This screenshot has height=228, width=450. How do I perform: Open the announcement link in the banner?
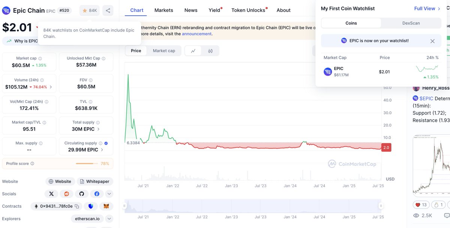tap(196, 34)
